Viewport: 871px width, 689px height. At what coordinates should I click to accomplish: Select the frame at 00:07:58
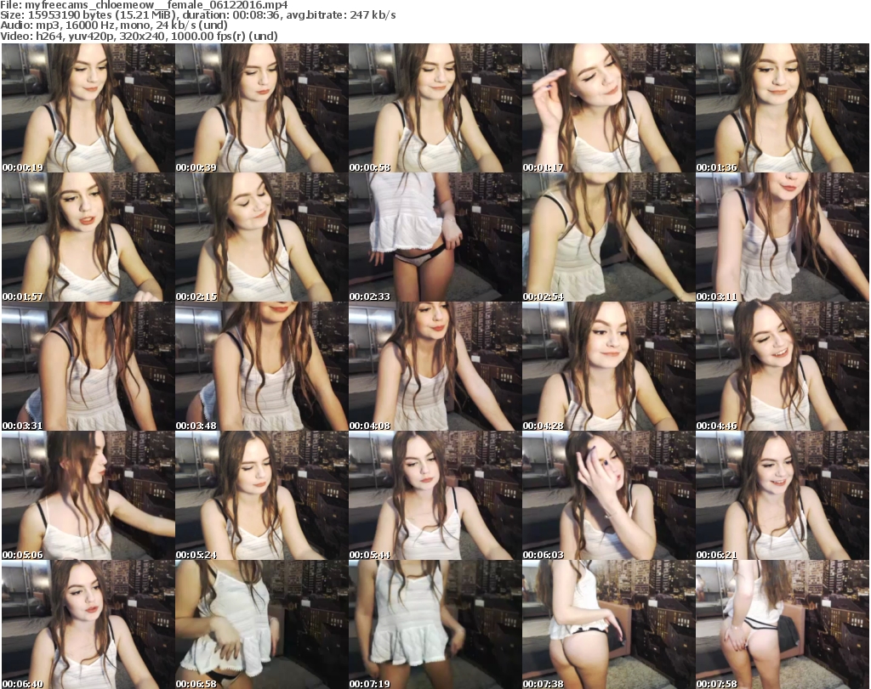[x=783, y=624]
